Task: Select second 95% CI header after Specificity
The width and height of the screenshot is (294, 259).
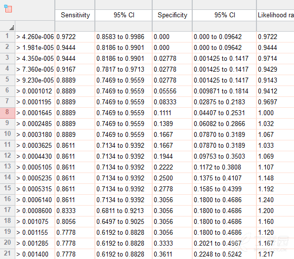Action: click(x=224, y=15)
